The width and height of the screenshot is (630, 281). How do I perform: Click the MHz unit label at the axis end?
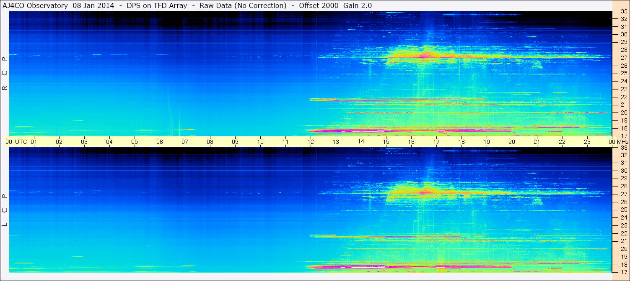(x=622, y=142)
